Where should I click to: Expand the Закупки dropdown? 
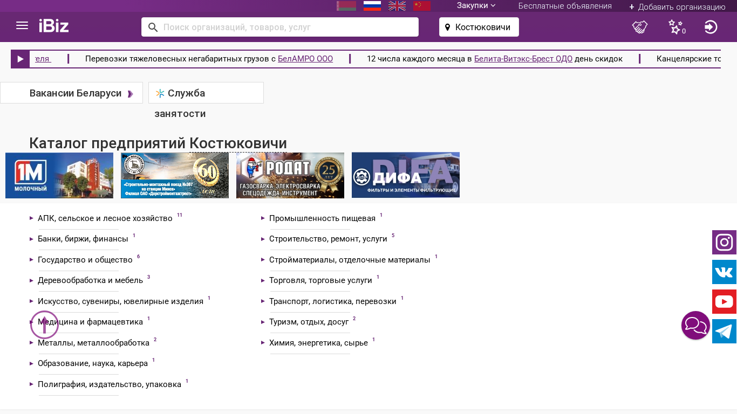pyautogui.click(x=476, y=5)
